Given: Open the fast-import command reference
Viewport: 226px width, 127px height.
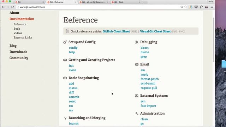Looking at the screenshot, I should coord(148,106).
